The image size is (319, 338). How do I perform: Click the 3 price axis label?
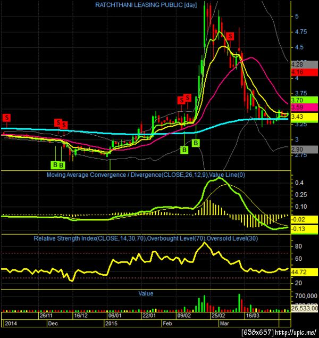(x=297, y=139)
